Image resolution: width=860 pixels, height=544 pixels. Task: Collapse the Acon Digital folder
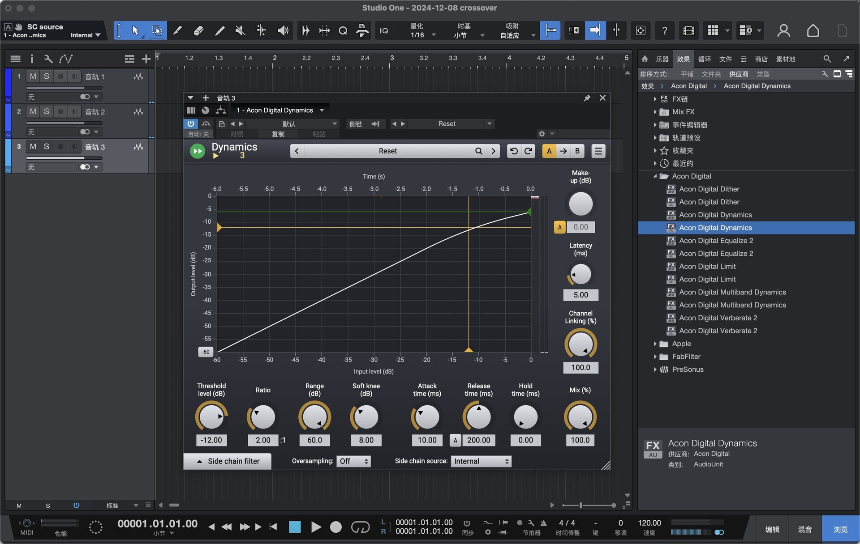655,176
